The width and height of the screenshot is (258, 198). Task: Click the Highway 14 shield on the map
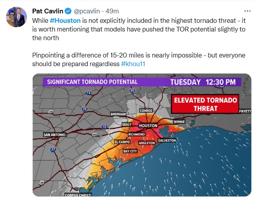click(88, 93)
